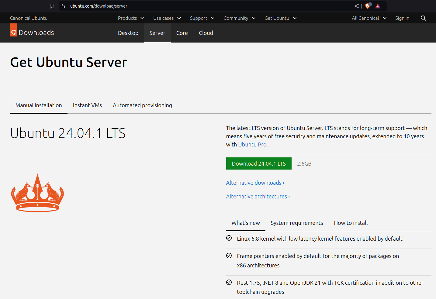Open the Downloads section heading link
Image resolution: width=436 pixels, height=299 pixels.
pyautogui.click(x=36, y=33)
